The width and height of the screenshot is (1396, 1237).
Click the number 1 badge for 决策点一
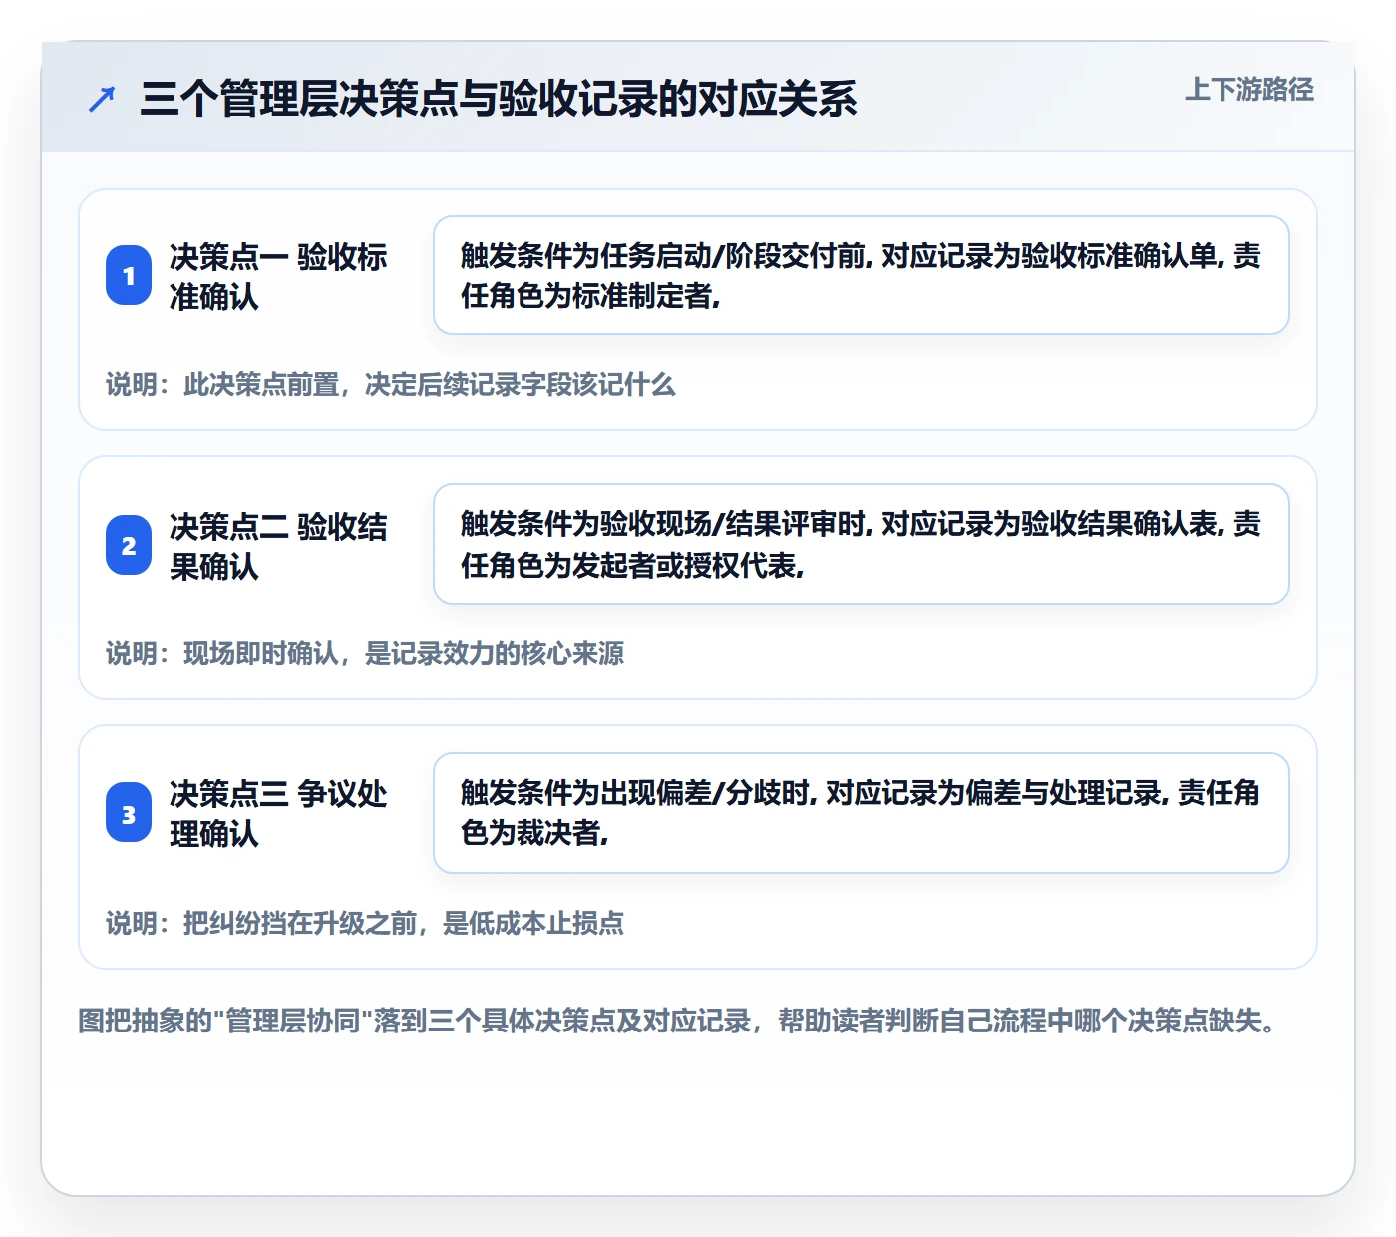click(x=129, y=275)
